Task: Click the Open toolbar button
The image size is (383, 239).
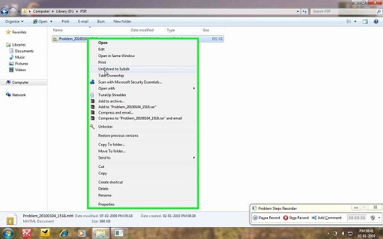Action: 41,21
